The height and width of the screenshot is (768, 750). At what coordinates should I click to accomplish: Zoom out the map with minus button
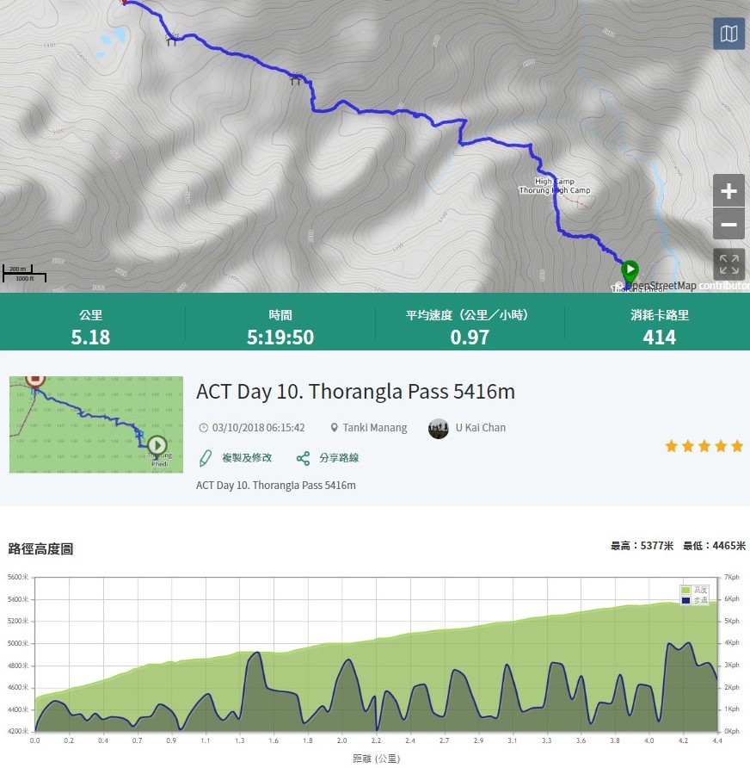pos(728,224)
